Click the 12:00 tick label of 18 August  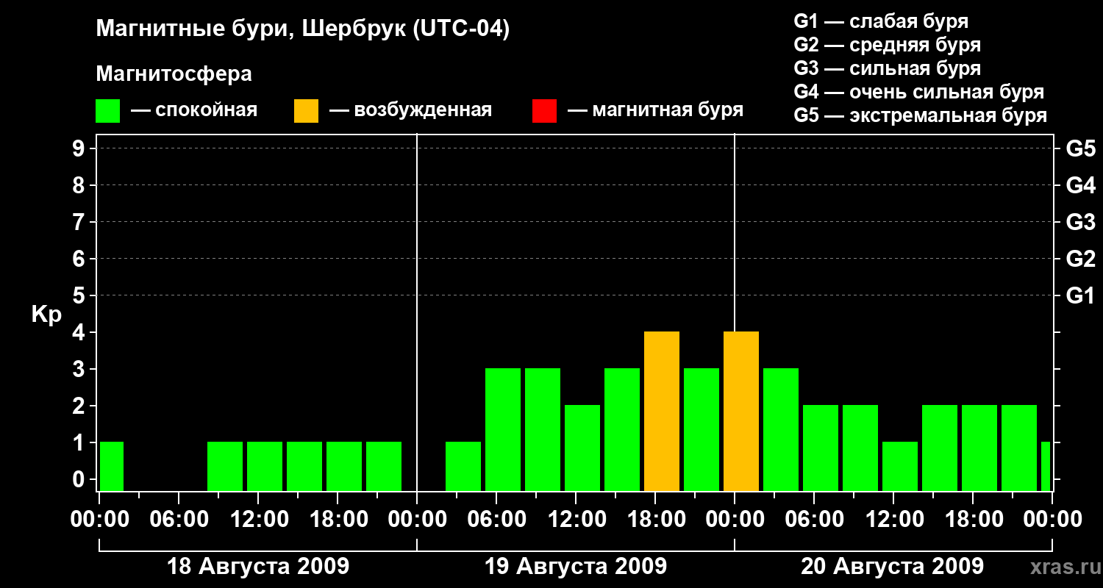[258, 520]
